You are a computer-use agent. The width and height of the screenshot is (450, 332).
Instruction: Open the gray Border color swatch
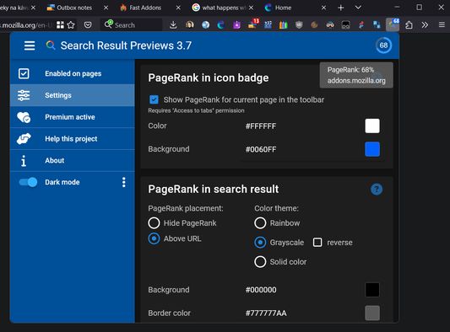(x=372, y=313)
